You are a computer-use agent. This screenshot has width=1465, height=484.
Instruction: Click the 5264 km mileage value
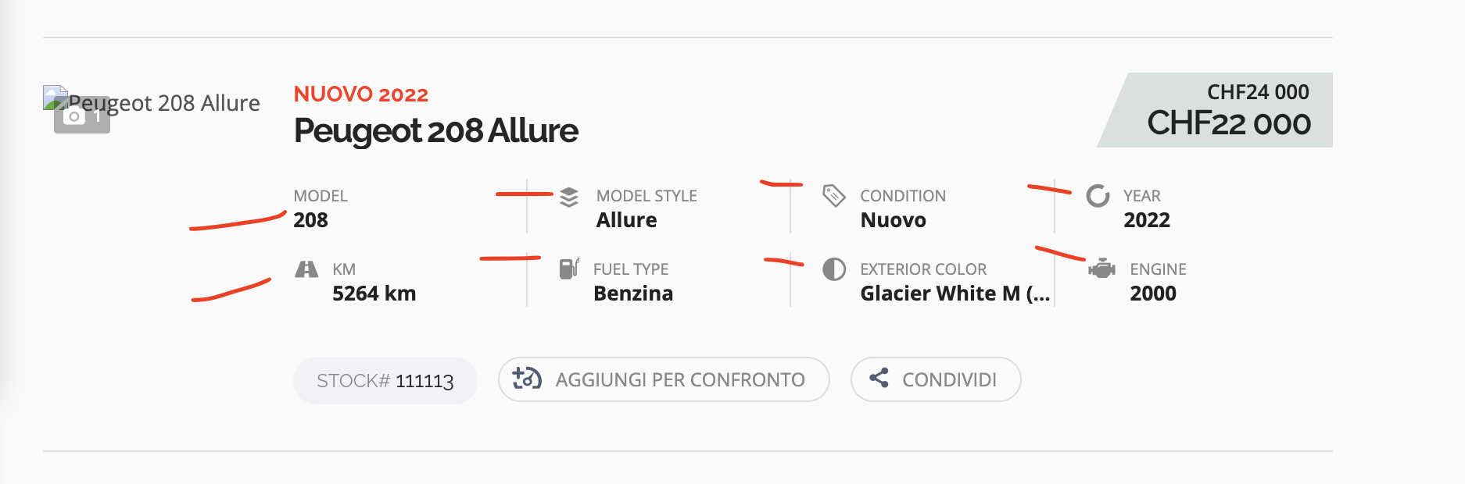pos(374,294)
